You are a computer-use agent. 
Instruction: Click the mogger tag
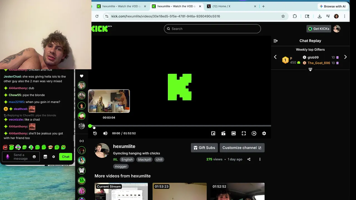tap(121, 166)
